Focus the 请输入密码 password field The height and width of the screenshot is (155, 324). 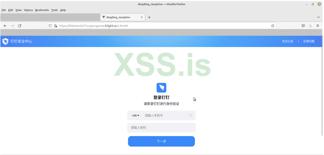pos(161,128)
